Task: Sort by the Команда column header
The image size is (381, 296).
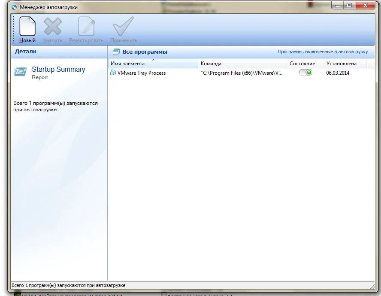Action: click(242, 64)
